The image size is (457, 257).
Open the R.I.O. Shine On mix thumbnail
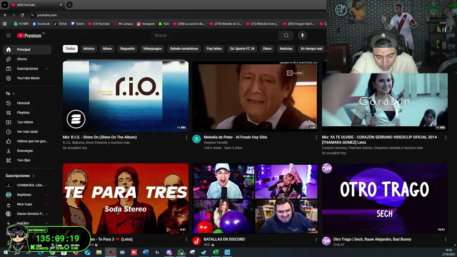(x=126, y=96)
